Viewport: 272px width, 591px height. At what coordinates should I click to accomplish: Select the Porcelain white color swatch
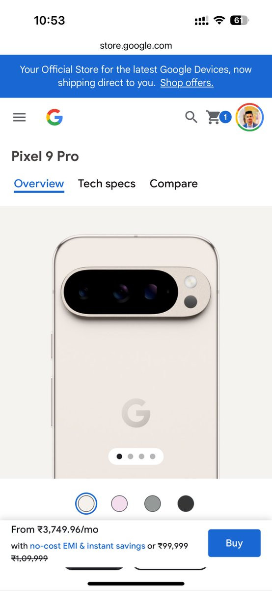point(86,503)
